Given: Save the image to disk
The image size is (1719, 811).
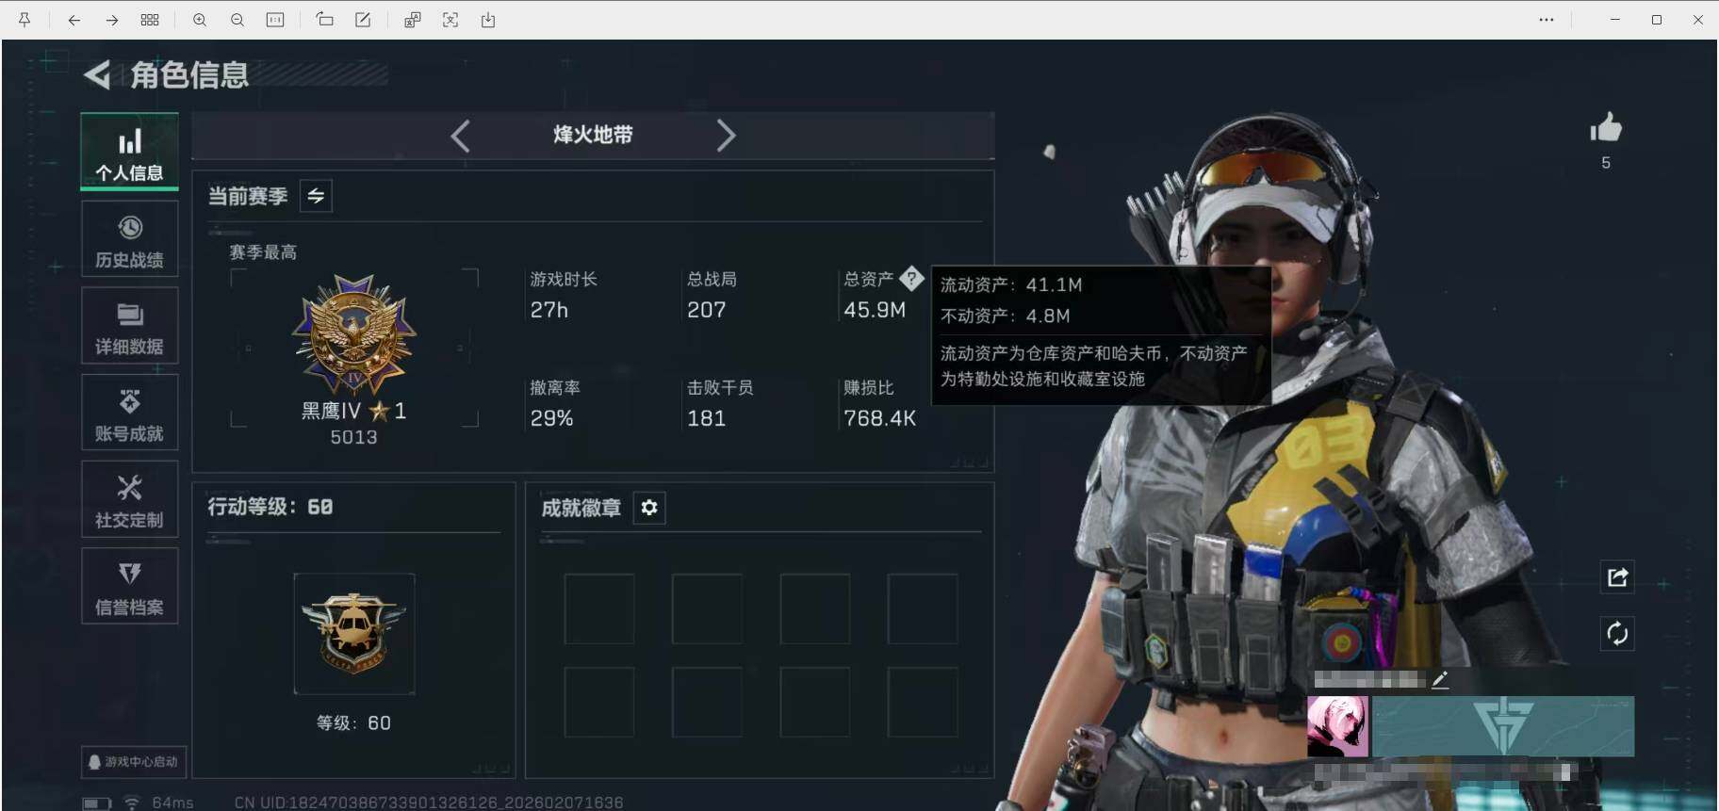Looking at the screenshot, I should click(488, 20).
